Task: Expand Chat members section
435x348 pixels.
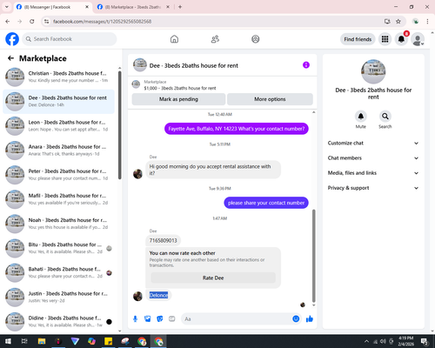Action: coord(373,158)
